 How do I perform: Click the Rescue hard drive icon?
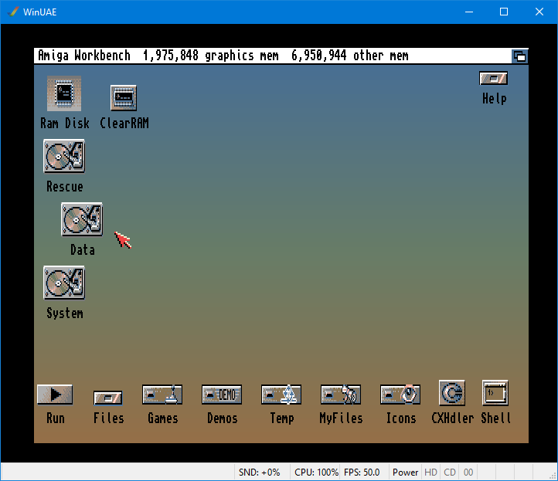pos(64,157)
